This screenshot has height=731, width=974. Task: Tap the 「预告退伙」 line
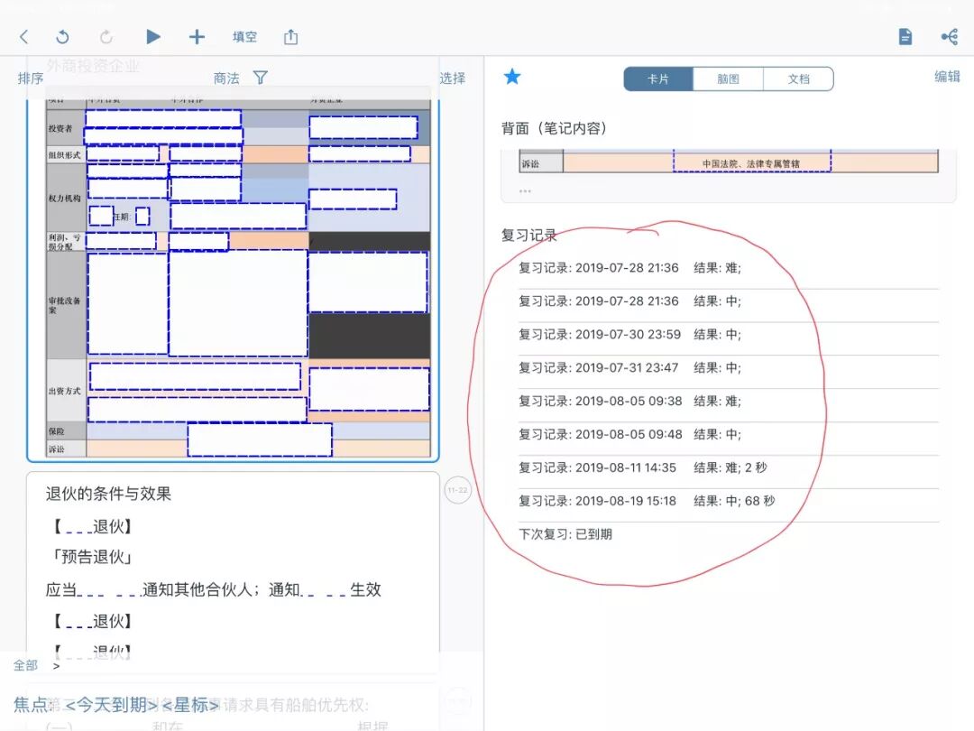(x=93, y=557)
